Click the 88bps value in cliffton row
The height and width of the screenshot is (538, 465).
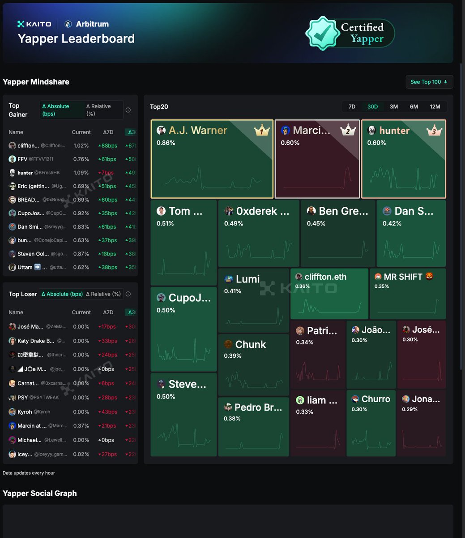107,146
